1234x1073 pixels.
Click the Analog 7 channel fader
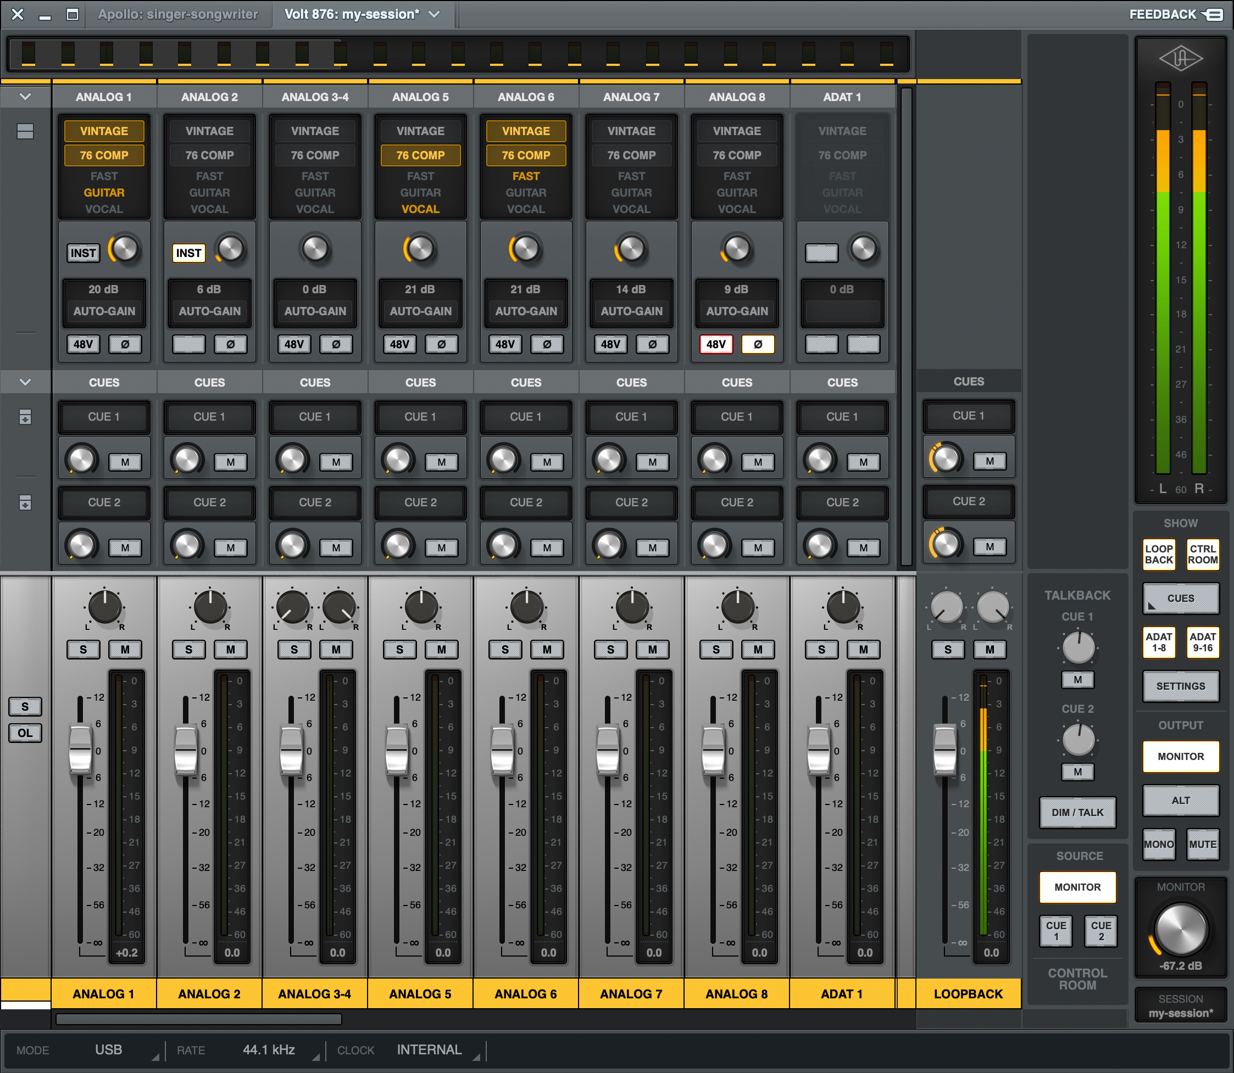coord(608,750)
